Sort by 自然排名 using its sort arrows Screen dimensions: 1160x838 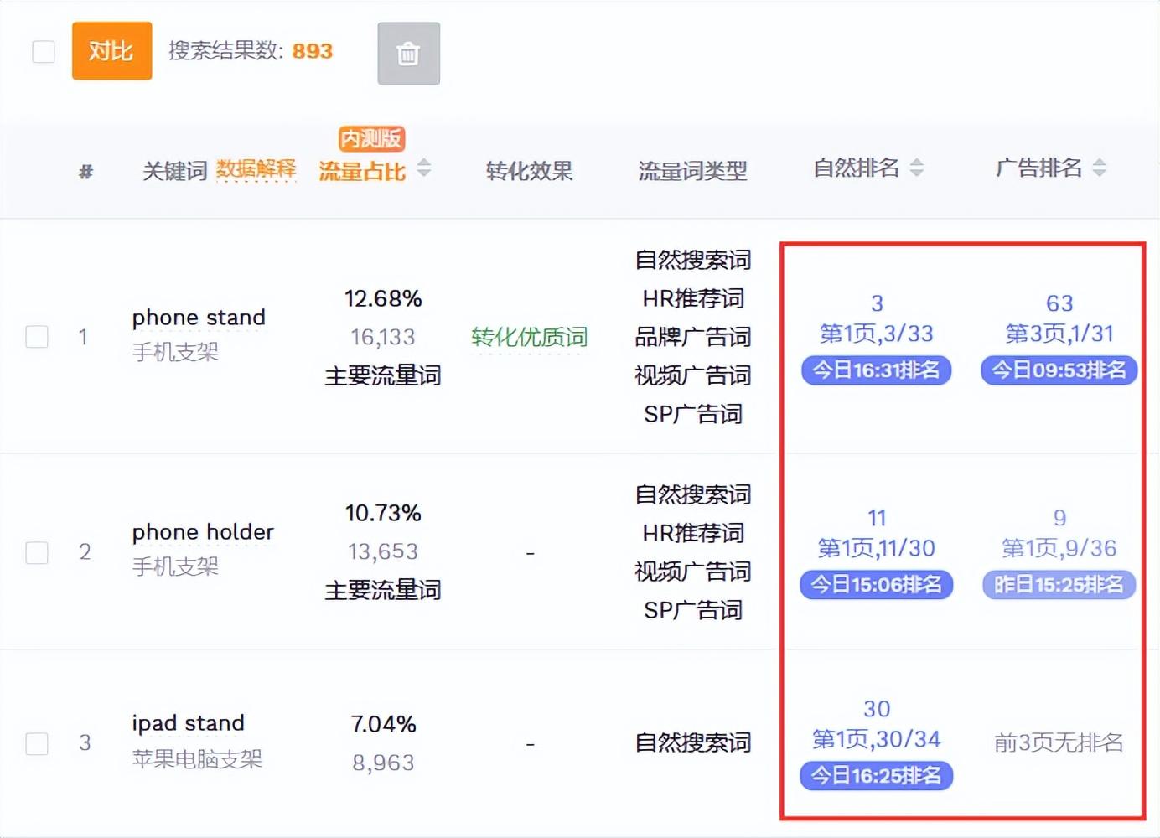[x=917, y=168]
